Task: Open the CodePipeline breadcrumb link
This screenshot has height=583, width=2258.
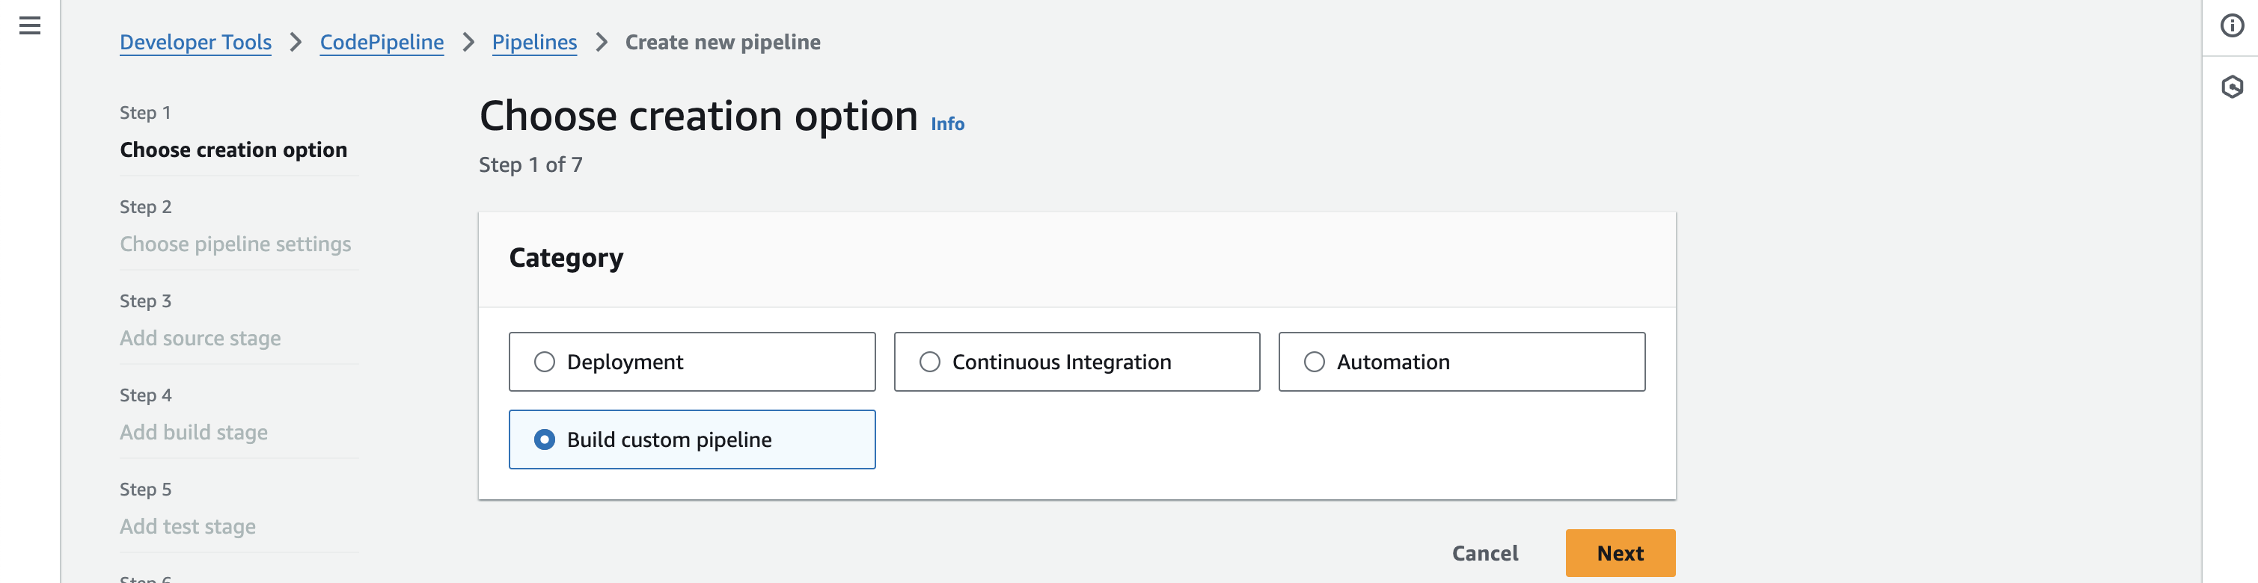Action: pos(382,42)
